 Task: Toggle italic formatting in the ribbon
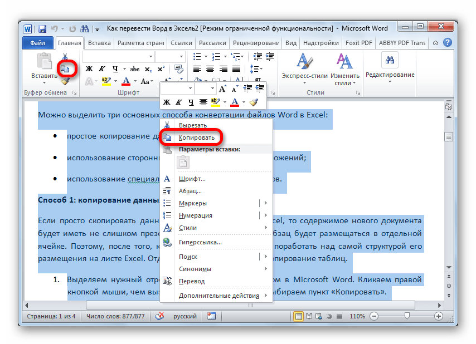pos(102,69)
